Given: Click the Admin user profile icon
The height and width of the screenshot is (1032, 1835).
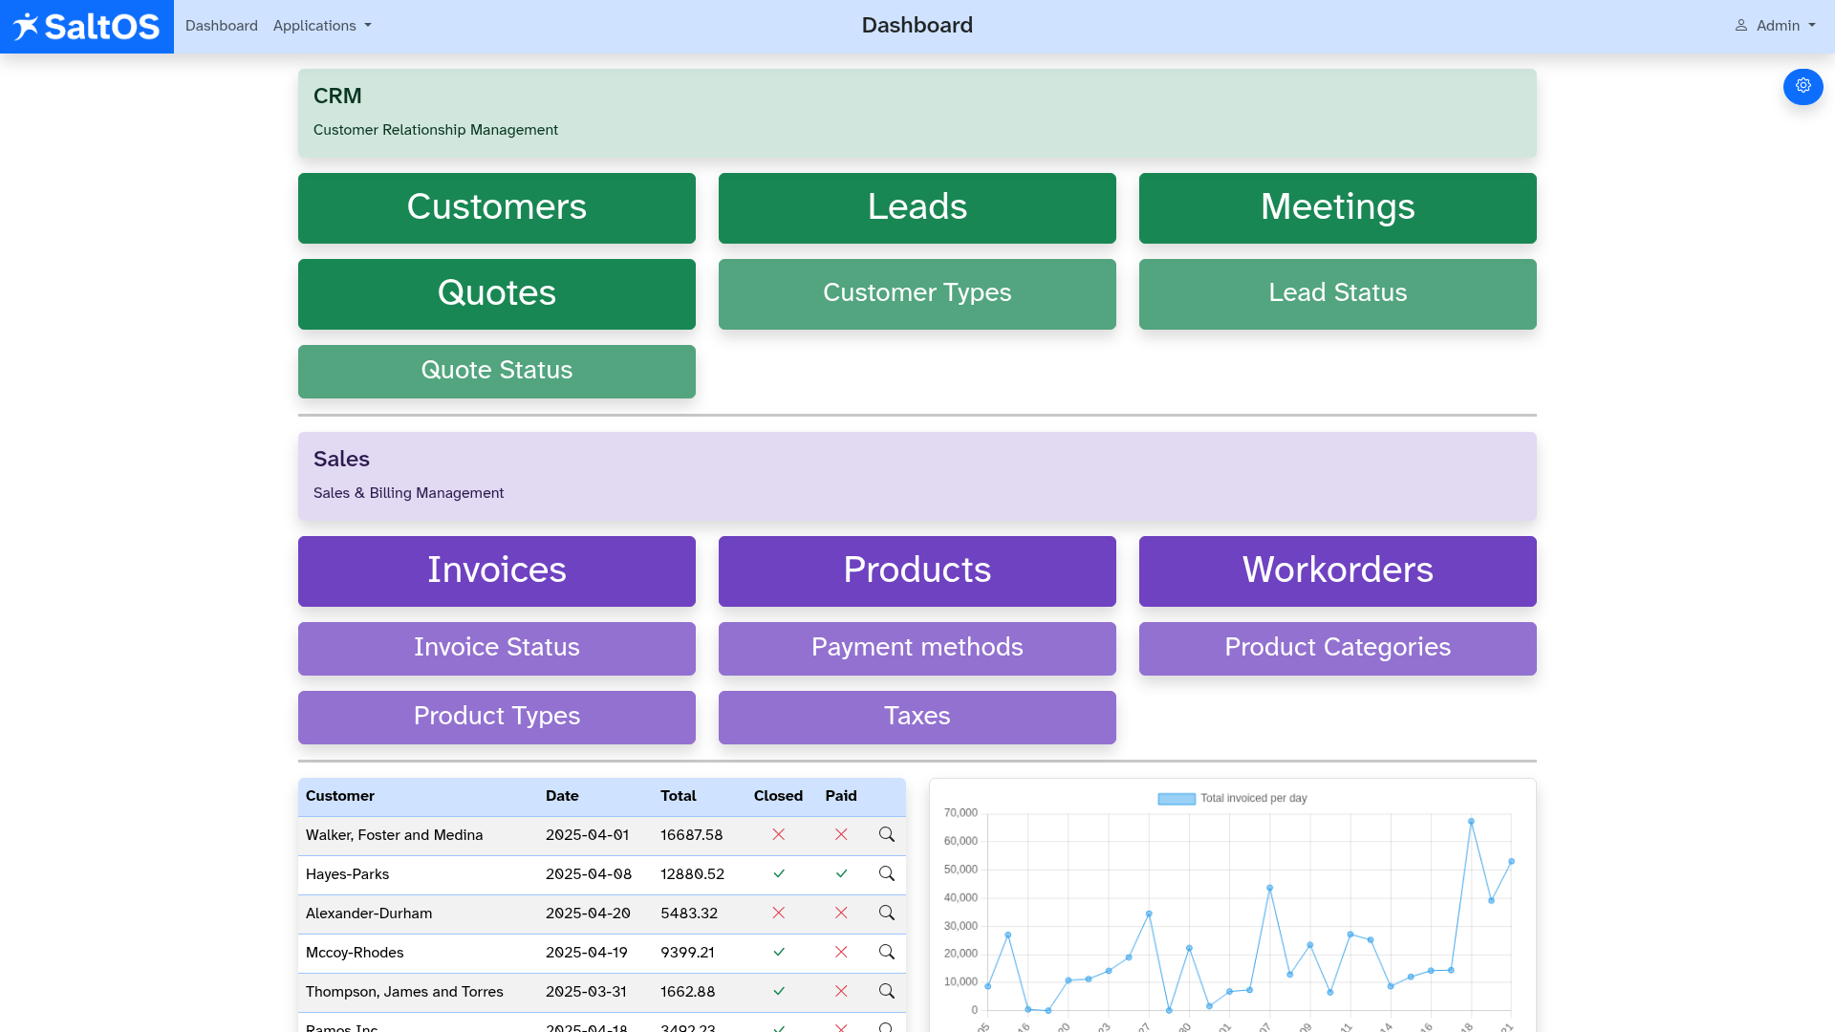Looking at the screenshot, I should pyautogui.click(x=1741, y=26).
